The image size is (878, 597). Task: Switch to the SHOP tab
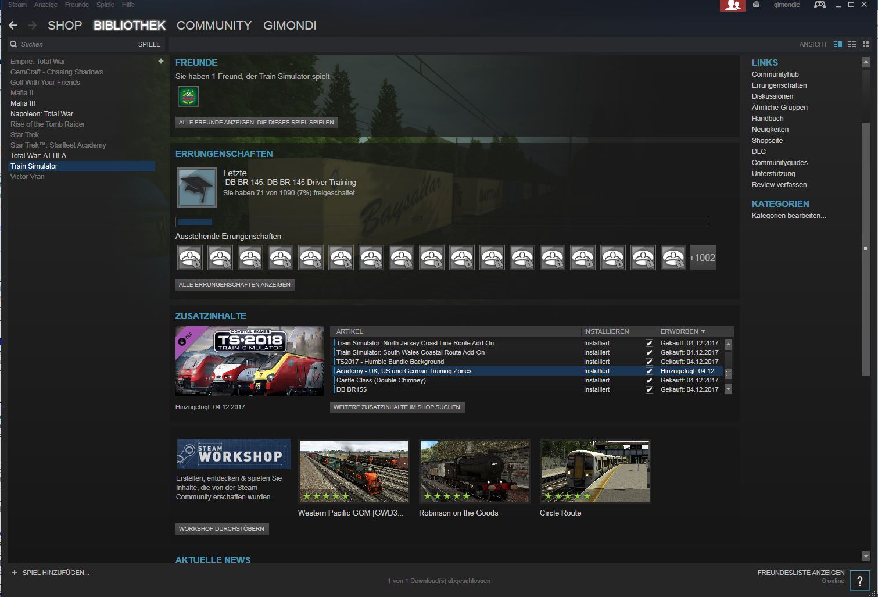tap(64, 26)
